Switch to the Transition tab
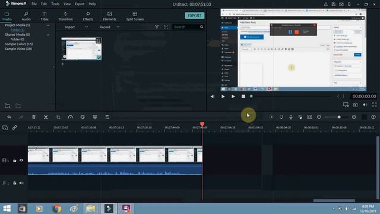 (65, 16)
